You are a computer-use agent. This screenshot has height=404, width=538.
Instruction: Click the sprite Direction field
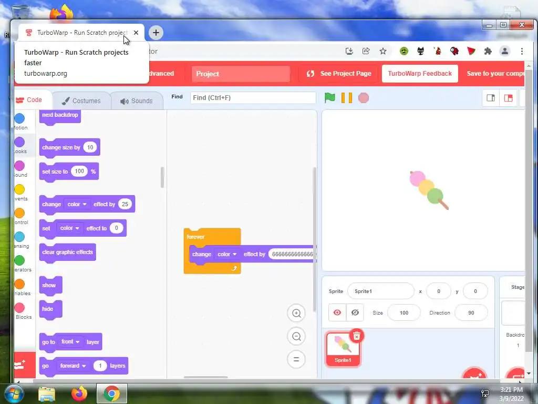[471, 313]
